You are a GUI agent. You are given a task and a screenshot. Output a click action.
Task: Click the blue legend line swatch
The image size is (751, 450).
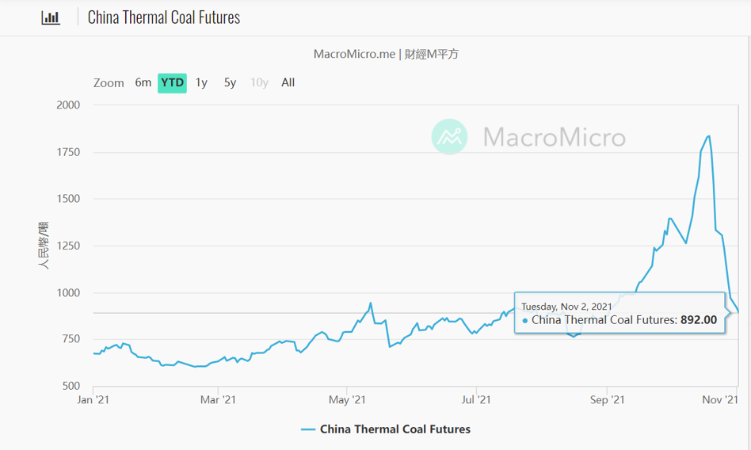(x=308, y=429)
